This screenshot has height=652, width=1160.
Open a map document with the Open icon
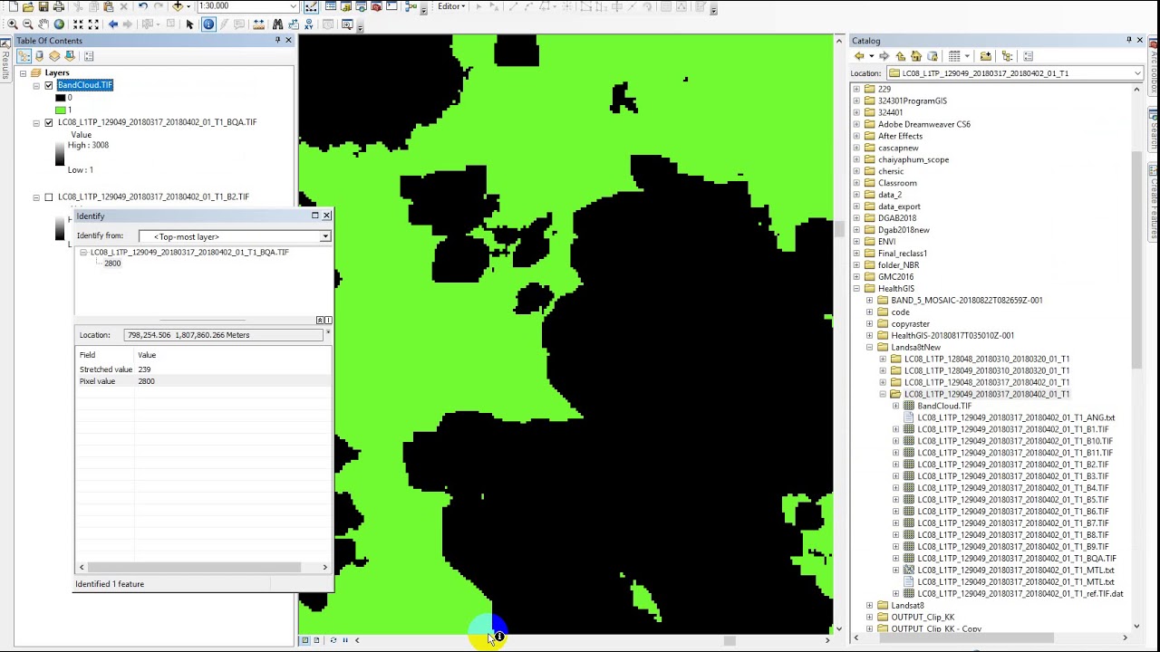tap(28, 6)
